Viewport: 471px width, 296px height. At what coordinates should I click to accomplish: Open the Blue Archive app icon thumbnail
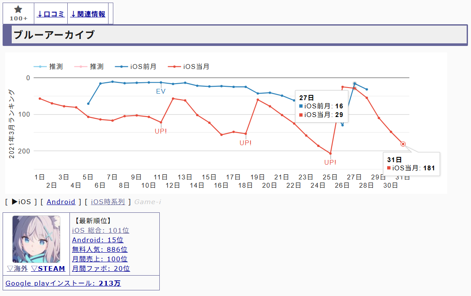pos(36,239)
